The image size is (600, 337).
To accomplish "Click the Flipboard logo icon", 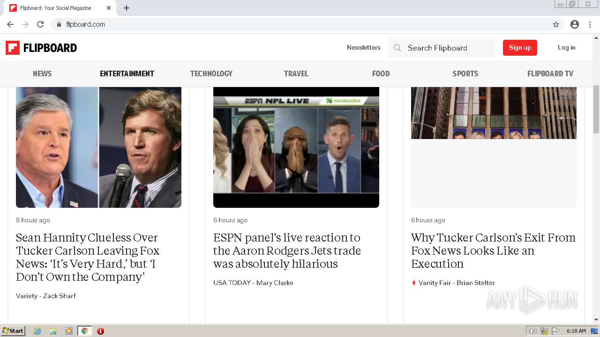I will pos(13,48).
